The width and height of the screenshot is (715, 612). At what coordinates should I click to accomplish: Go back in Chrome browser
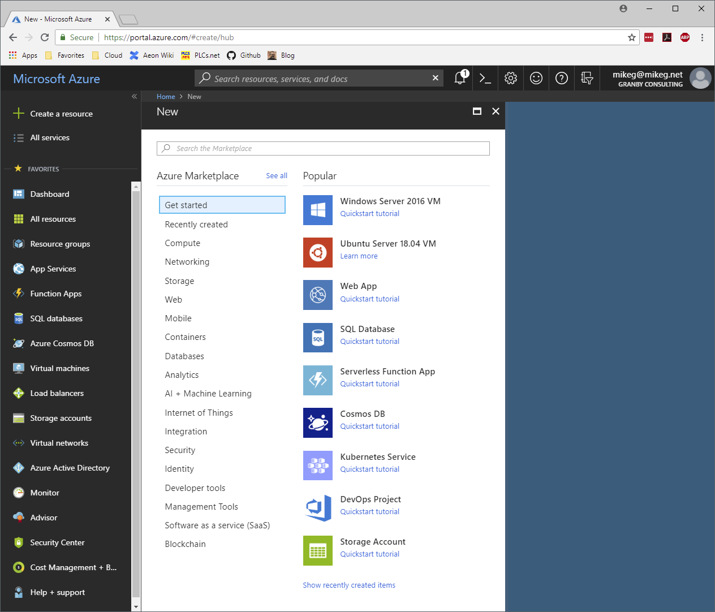coord(13,37)
